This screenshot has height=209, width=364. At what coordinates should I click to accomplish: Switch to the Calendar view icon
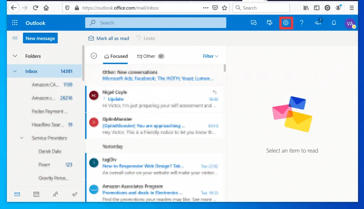pos(36,194)
